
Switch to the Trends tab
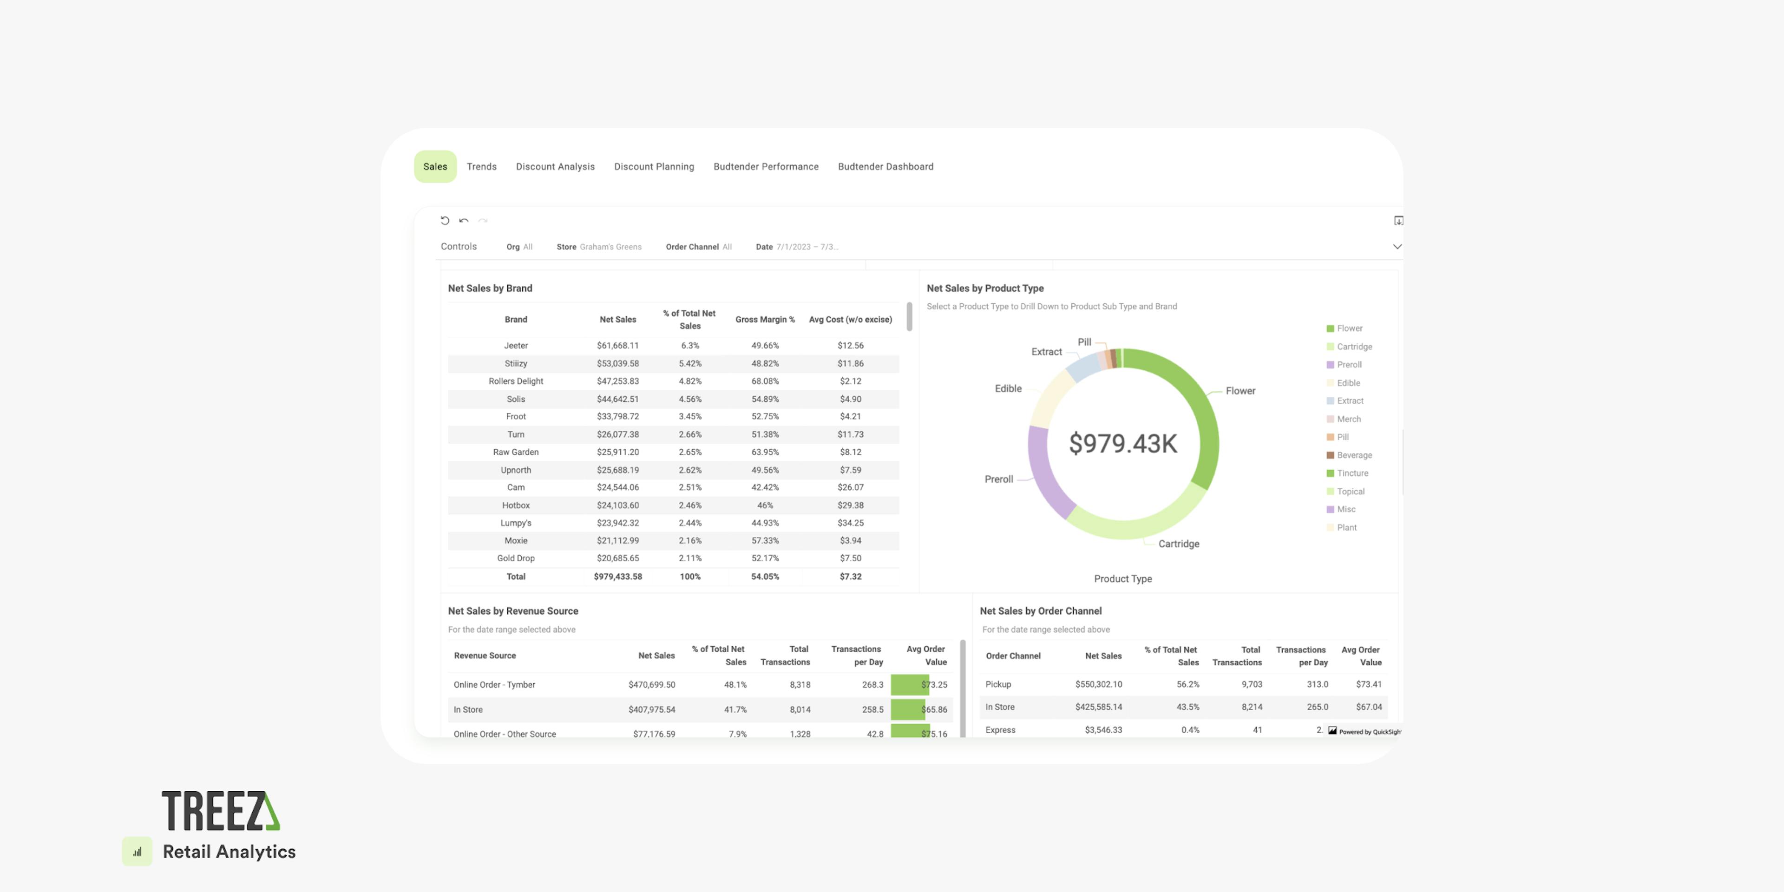(x=481, y=167)
